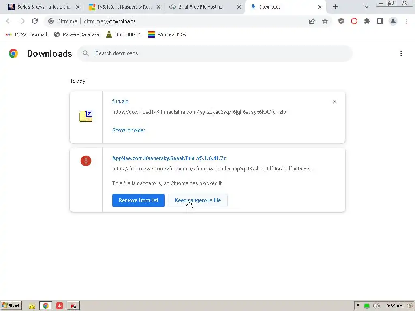Open the Bonzi BUDDY! bookmark
Image resolution: width=415 pixels, height=311 pixels.
tap(124, 34)
